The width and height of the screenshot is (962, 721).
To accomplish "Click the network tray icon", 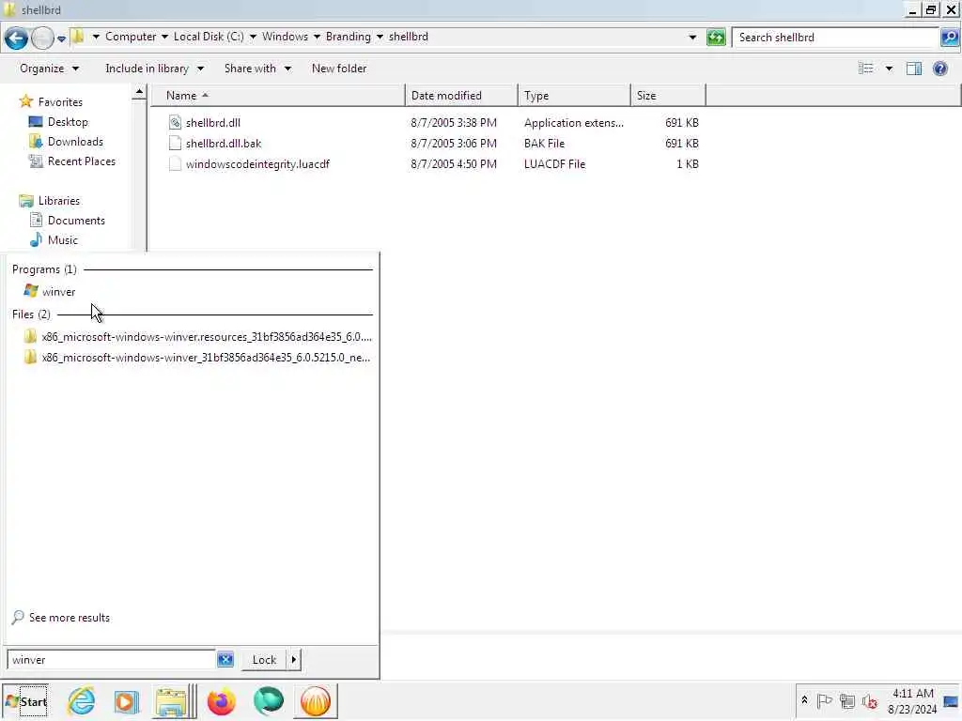I will [x=847, y=700].
